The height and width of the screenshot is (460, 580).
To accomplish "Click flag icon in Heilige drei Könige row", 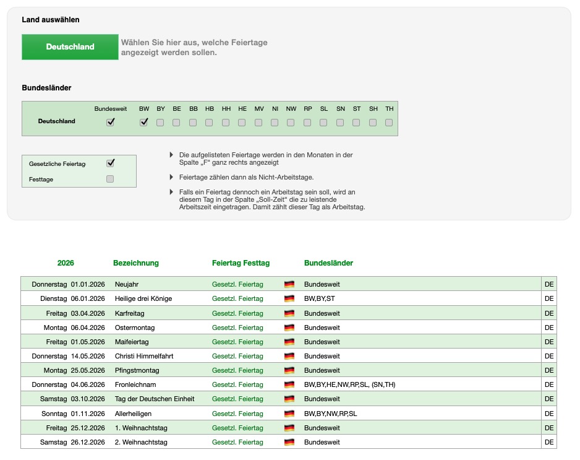I will (x=289, y=299).
